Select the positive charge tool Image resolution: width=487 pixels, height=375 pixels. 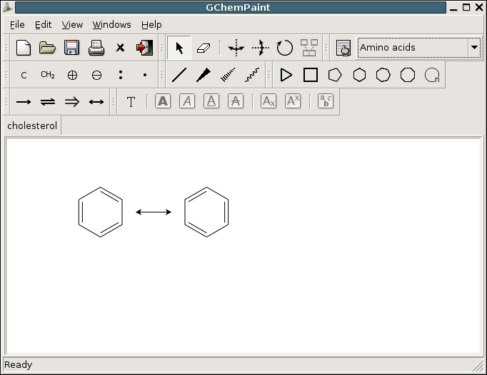tap(72, 75)
